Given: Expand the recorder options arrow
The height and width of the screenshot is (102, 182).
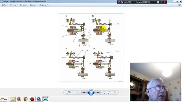Looking at the screenshot, I should pyautogui.click(x=155, y=2).
